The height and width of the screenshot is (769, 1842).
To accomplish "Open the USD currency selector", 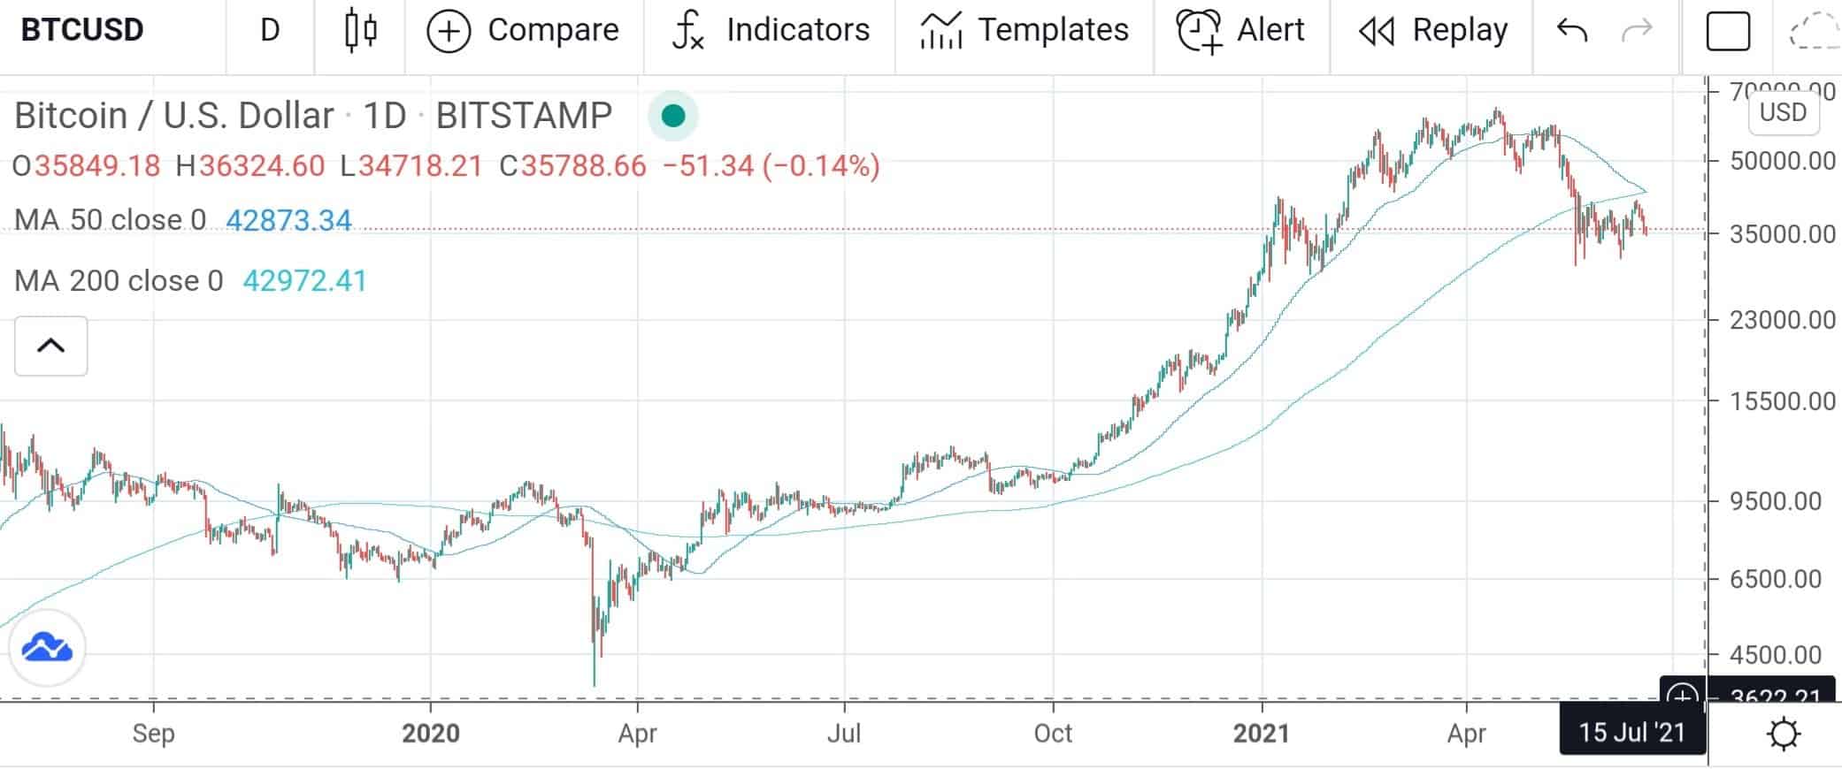I will point(1784,112).
